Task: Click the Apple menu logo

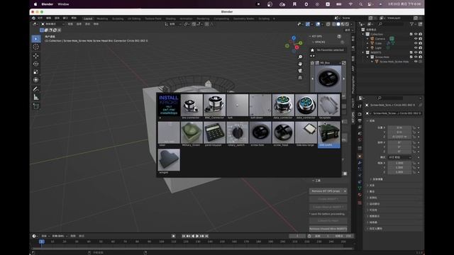Action: 35,4
